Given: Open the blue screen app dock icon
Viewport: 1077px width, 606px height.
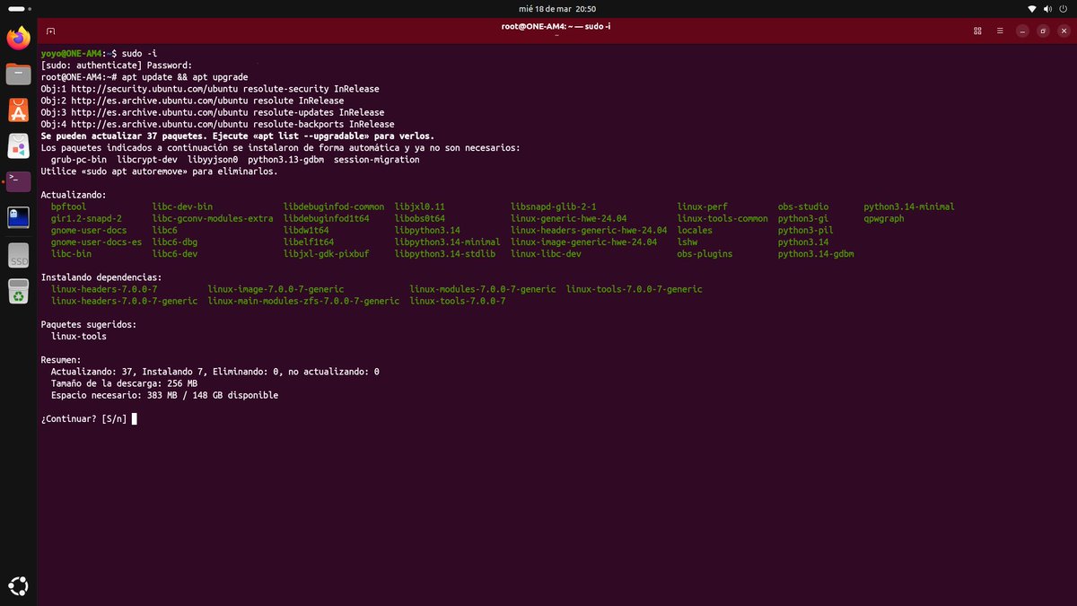Looking at the screenshot, I should pyautogui.click(x=19, y=218).
